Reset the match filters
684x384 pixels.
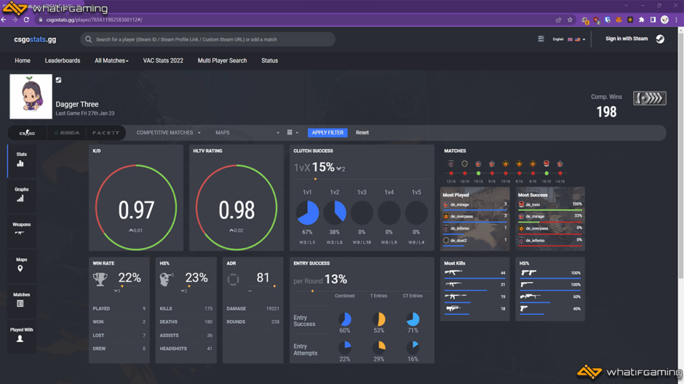pos(362,133)
